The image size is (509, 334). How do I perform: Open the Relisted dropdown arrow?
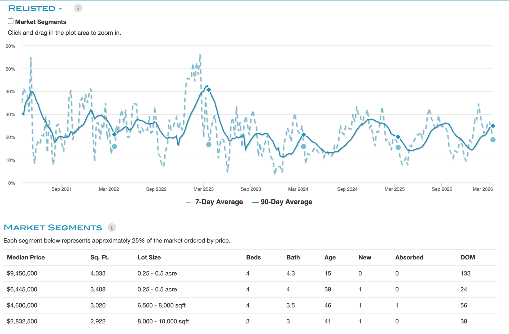61,9
